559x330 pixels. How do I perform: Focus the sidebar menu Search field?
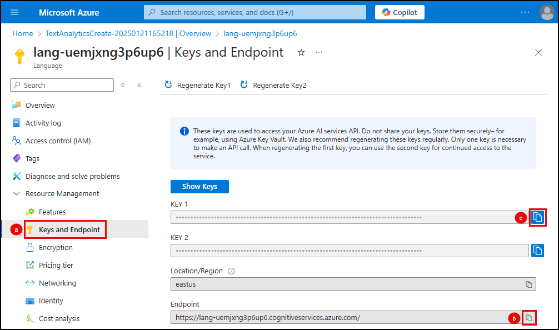tap(62, 85)
